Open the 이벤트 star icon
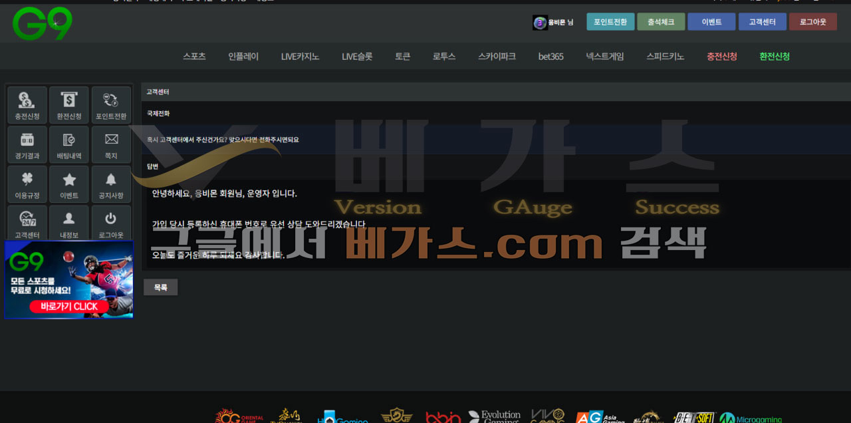This screenshot has width=851, height=423. point(69,184)
